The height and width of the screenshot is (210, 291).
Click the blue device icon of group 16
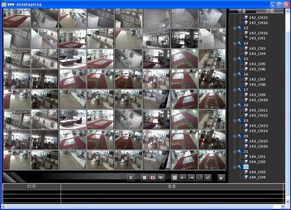coord(240,74)
